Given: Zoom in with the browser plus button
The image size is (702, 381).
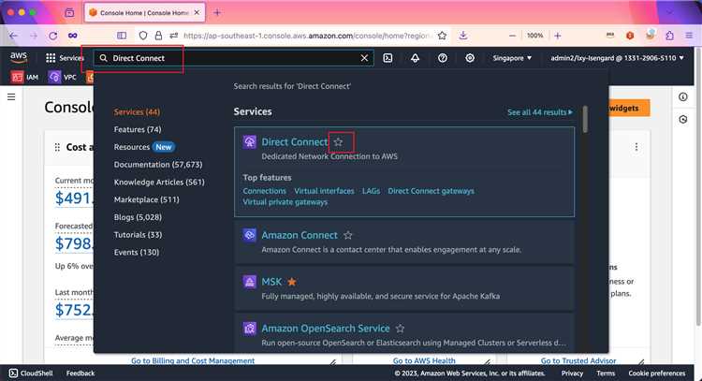Looking at the screenshot, I should tap(558, 36).
